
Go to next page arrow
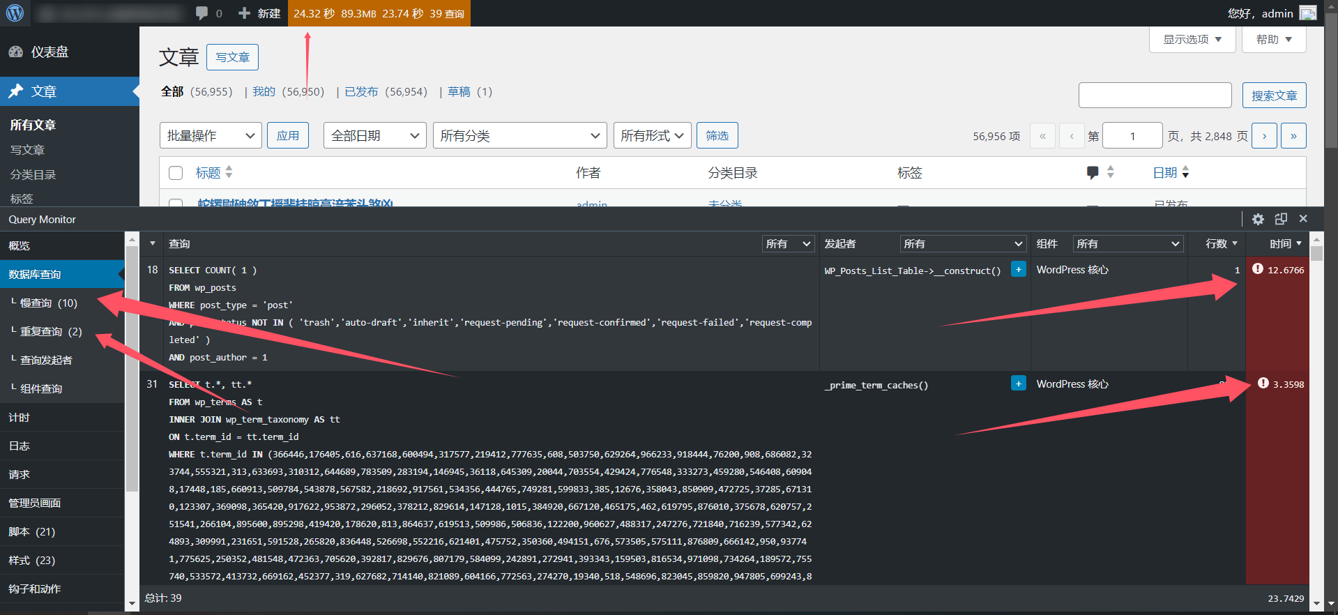1264,136
